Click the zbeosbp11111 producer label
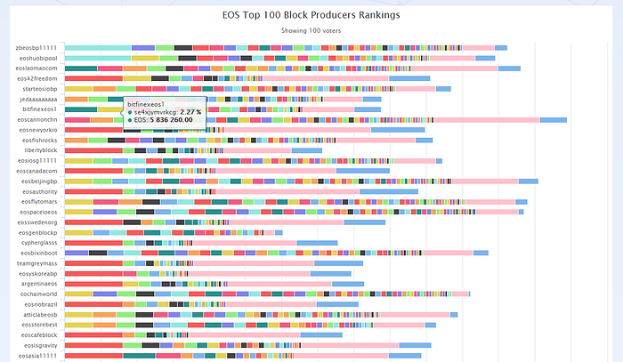This screenshot has height=362, width=623. click(x=36, y=48)
